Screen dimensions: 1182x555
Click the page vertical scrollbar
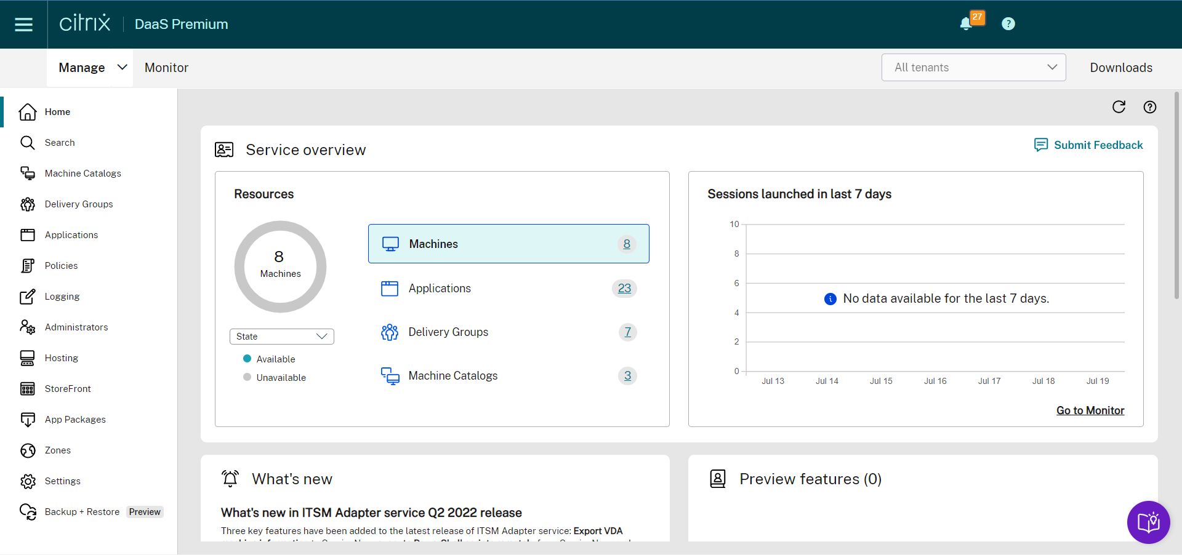coord(1176,197)
